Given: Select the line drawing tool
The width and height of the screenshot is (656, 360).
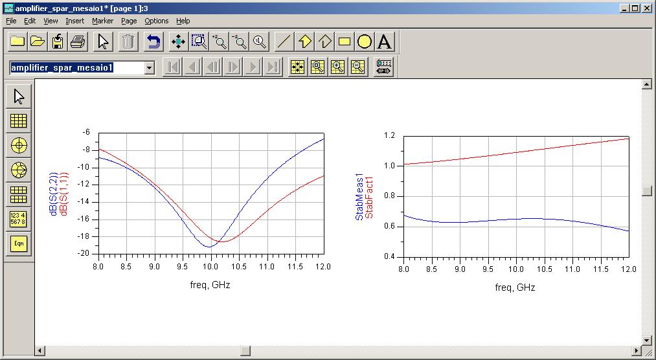Looking at the screenshot, I should coord(284,42).
